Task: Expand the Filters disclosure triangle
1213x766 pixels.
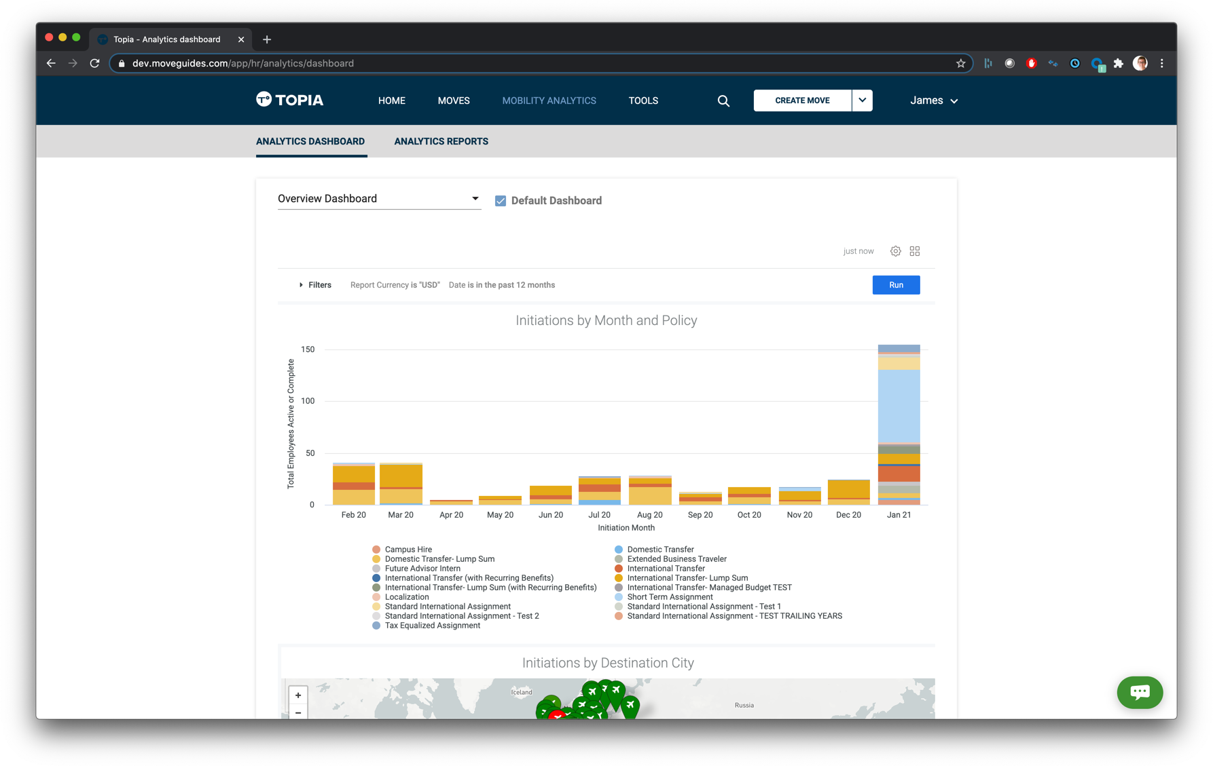Action: pos(301,285)
